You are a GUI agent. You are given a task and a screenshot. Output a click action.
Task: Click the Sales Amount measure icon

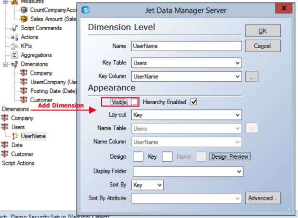(24, 19)
